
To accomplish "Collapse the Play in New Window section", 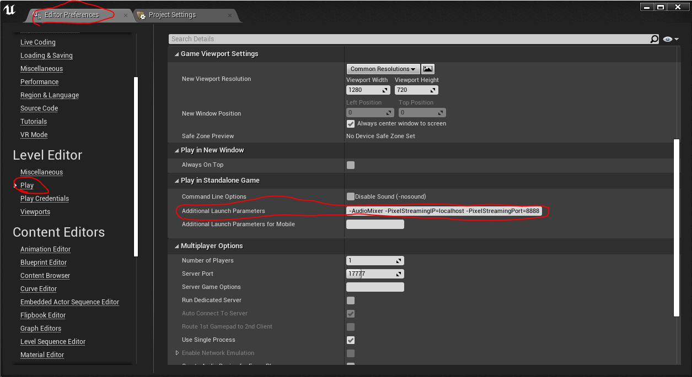I will point(176,150).
